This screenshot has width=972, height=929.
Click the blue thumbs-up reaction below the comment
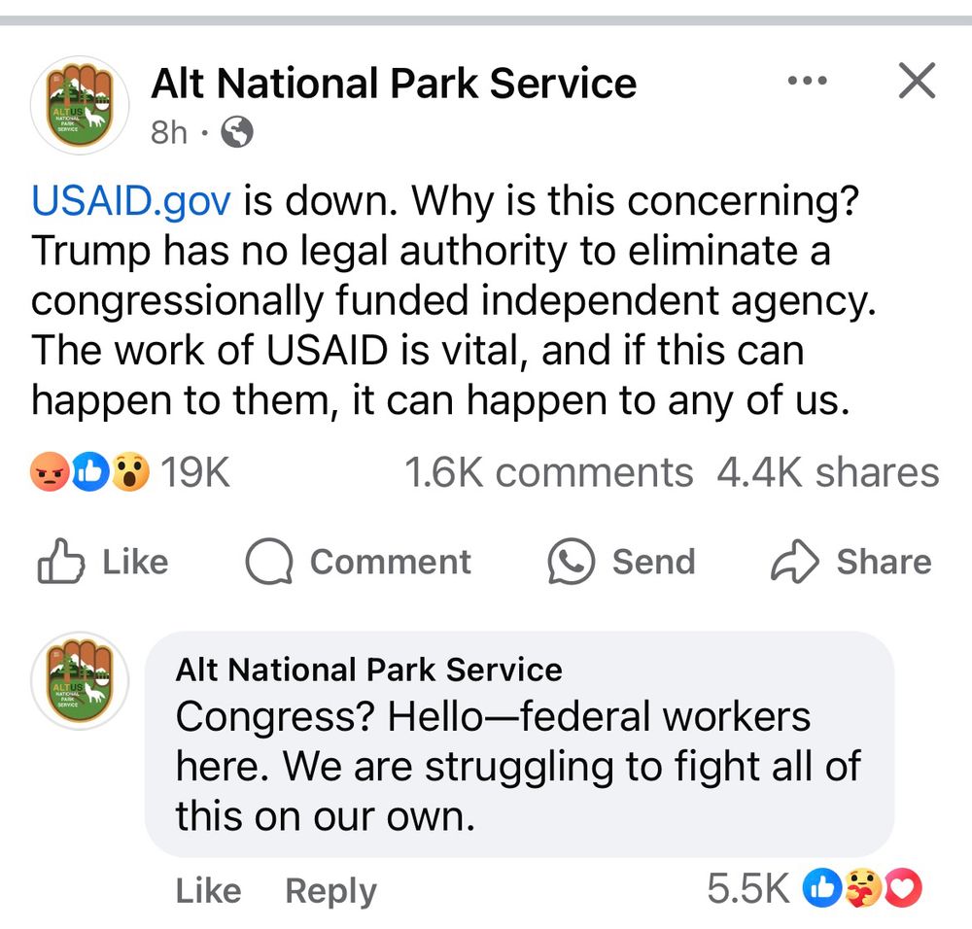821,889
